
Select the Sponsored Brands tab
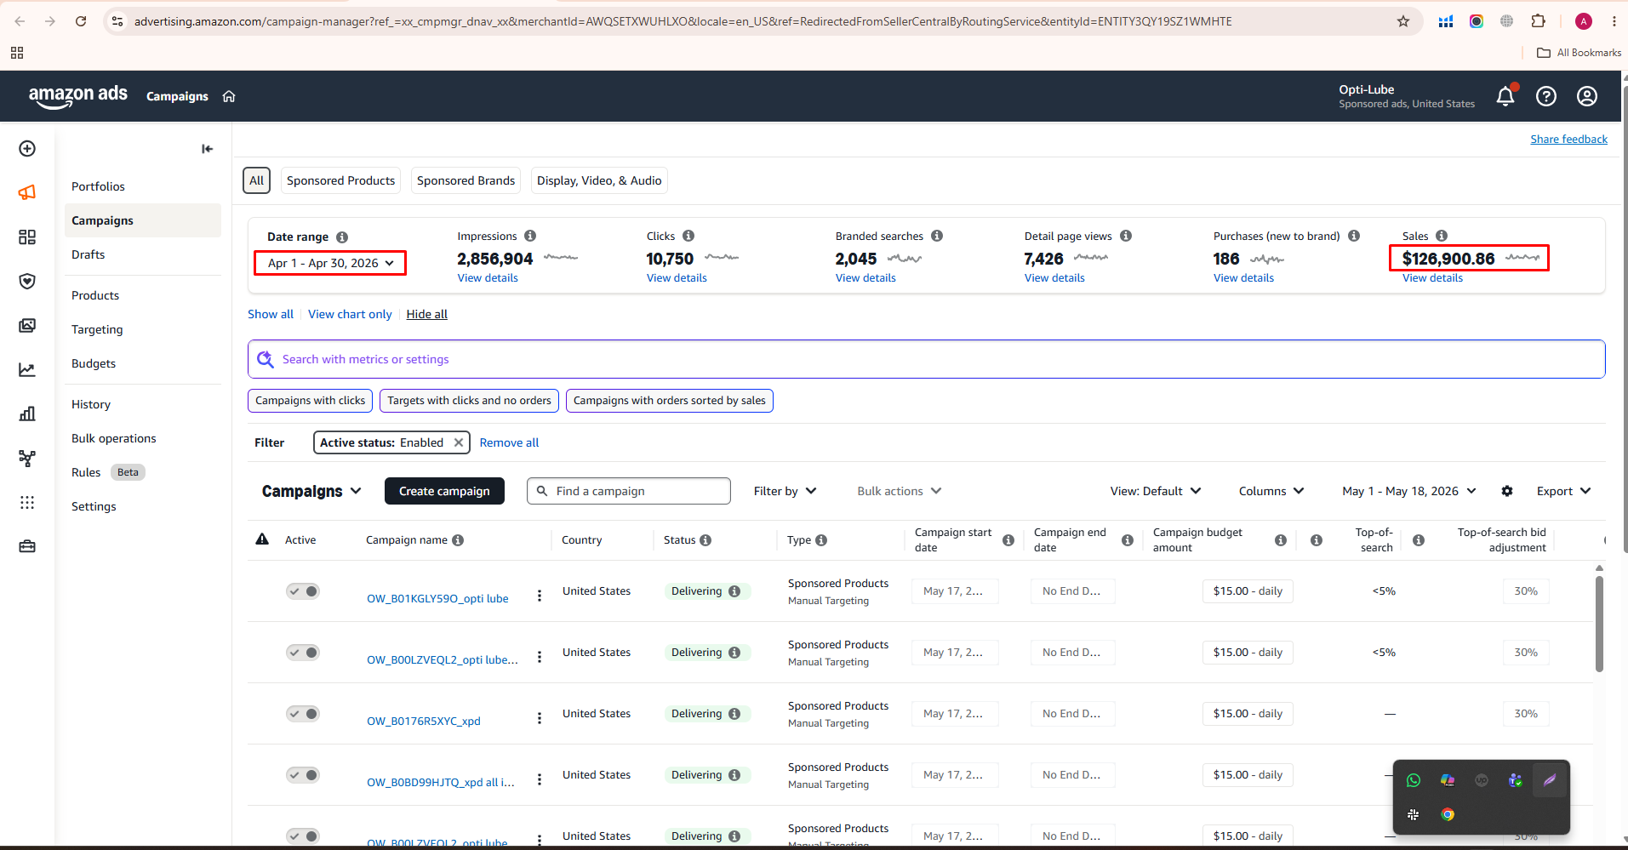point(466,180)
